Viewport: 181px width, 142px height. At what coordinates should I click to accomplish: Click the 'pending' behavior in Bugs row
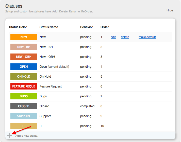pos(86,96)
